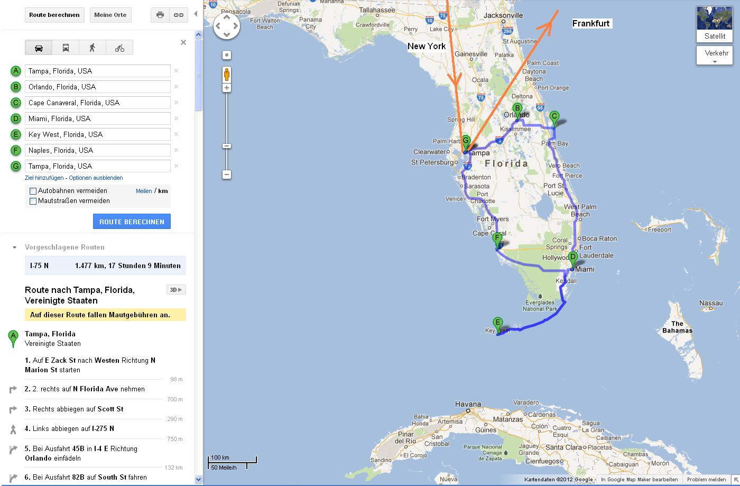Select public transit bus mode icon
This screenshot has height=486, width=740.
tap(66, 48)
